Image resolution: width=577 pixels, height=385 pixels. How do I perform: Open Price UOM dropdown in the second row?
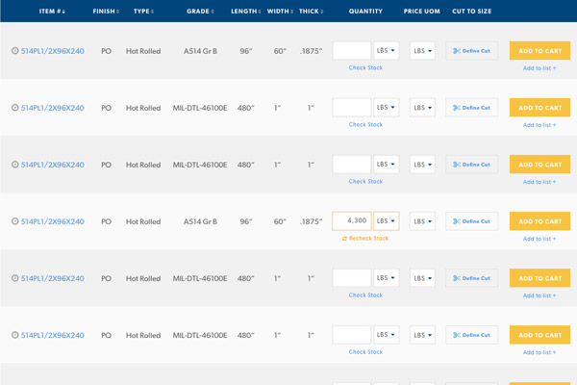(422, 107)
